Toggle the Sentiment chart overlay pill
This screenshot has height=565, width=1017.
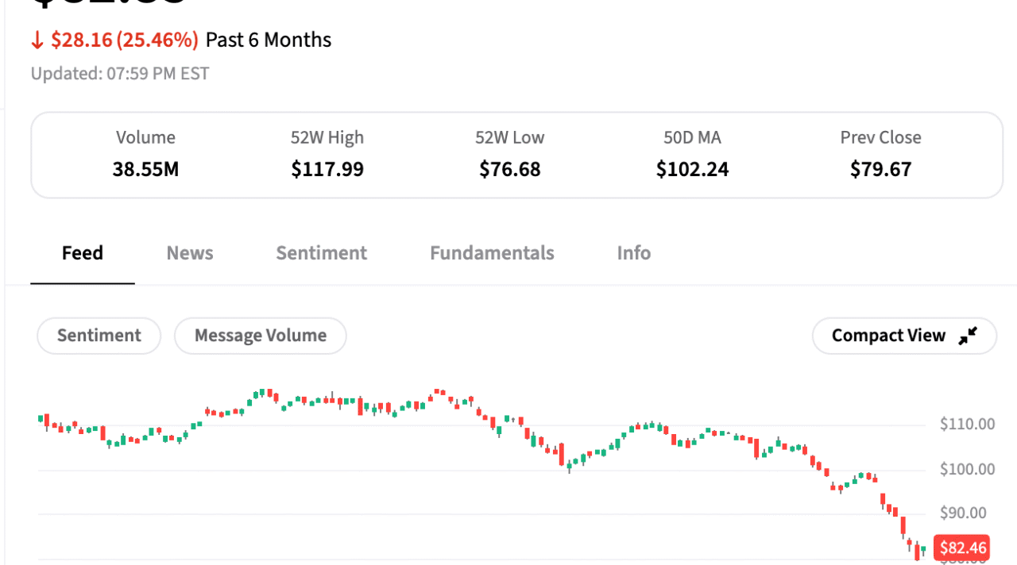coord(99,336)
